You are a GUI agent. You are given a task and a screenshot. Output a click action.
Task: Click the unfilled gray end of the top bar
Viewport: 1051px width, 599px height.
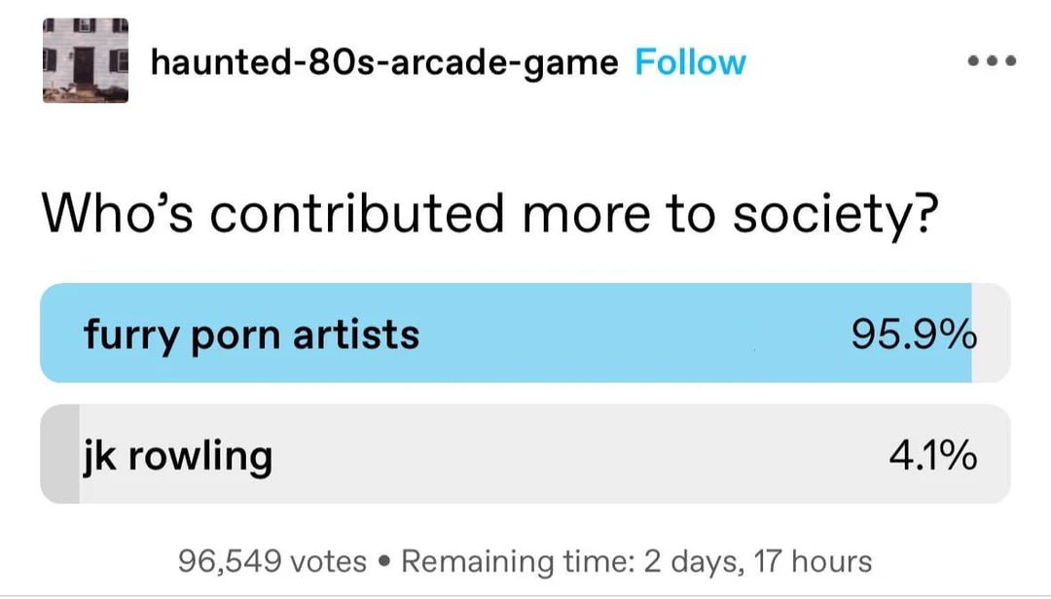tap(991, 333)
